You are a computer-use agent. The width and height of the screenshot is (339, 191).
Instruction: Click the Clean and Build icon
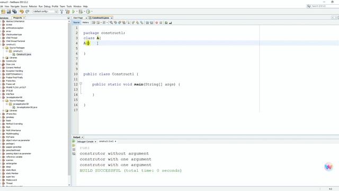pos(68,12)
